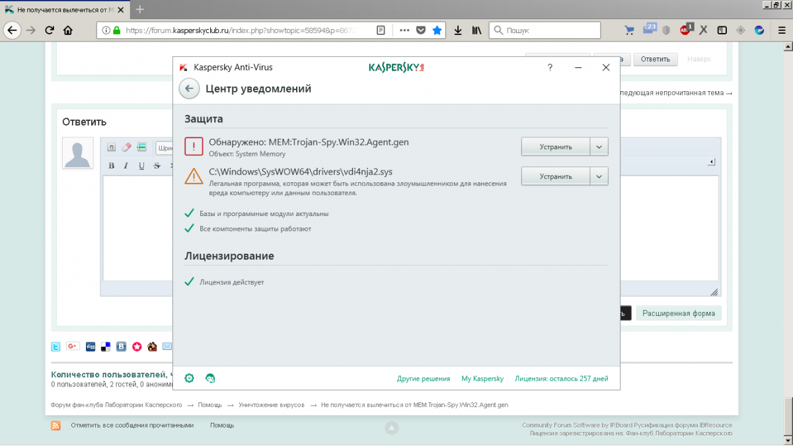Toggle underline in reply editor
Image resolution: width=793 pixels, height=446 pixels.
pyautogui.click(x=141, y=166)
